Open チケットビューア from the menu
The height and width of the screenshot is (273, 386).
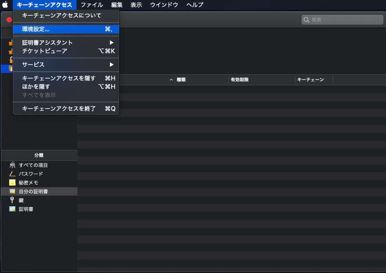pyautogui.click(x=45, y=51)
